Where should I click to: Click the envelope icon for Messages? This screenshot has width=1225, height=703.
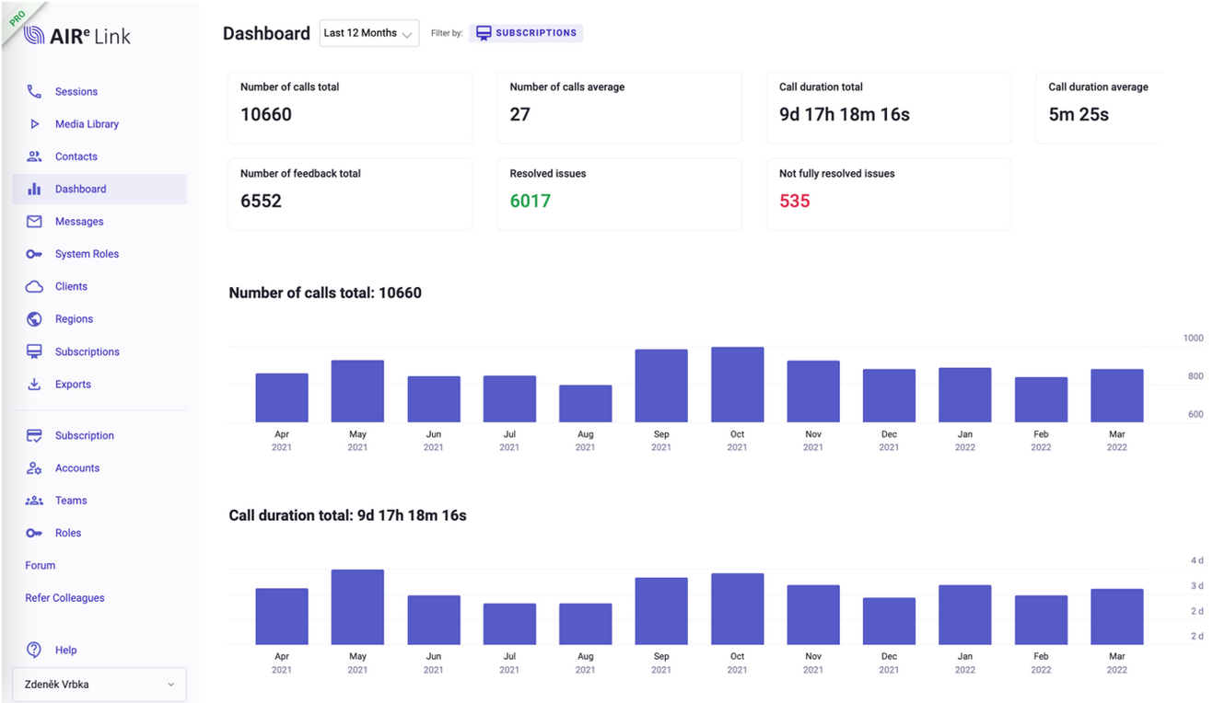coord(34,222)
